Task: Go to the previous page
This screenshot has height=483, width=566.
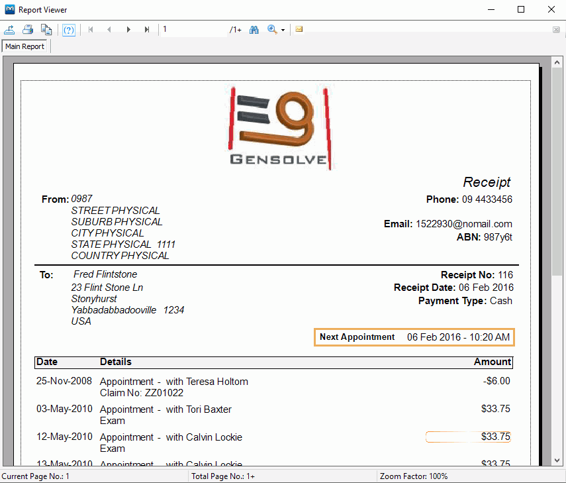Action: pyautogui.click(x=109, y=29)
